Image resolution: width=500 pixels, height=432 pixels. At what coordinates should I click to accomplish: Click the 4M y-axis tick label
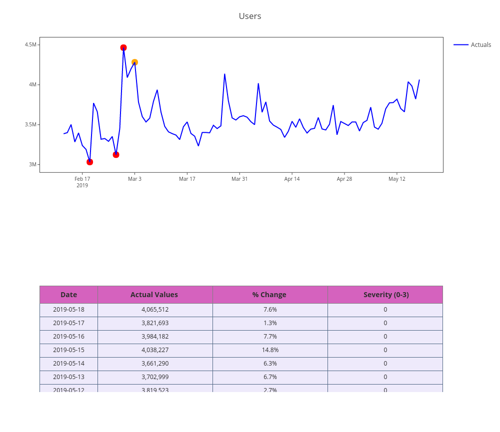click(x=32, y=84)
